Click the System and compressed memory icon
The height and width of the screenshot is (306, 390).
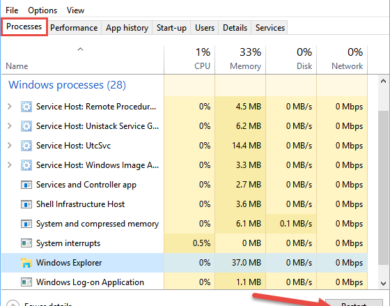[26, 224]
